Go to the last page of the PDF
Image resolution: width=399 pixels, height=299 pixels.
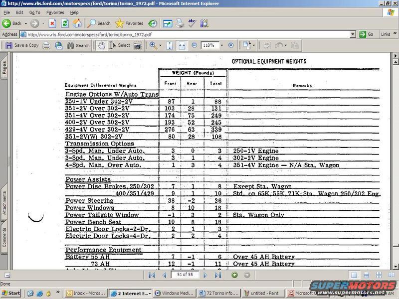coord(218,275)
